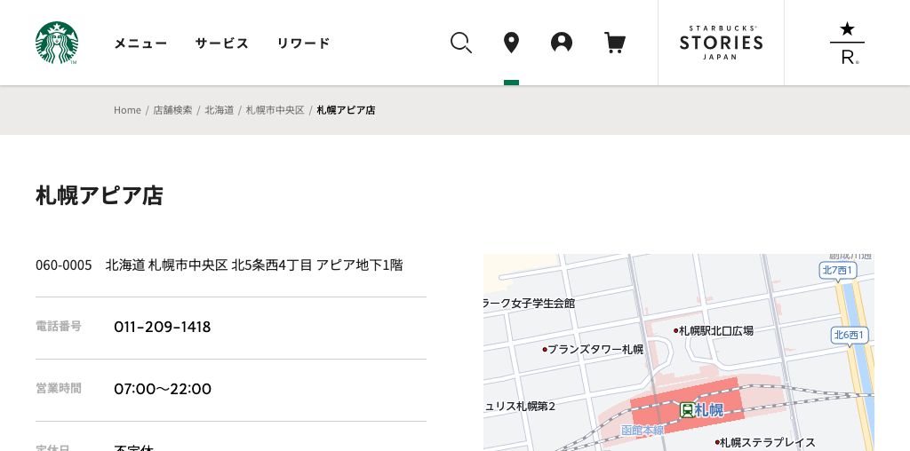Click 北6西1 intersection label on map
This screenshot has width=910, height=451.
(850, 336)
